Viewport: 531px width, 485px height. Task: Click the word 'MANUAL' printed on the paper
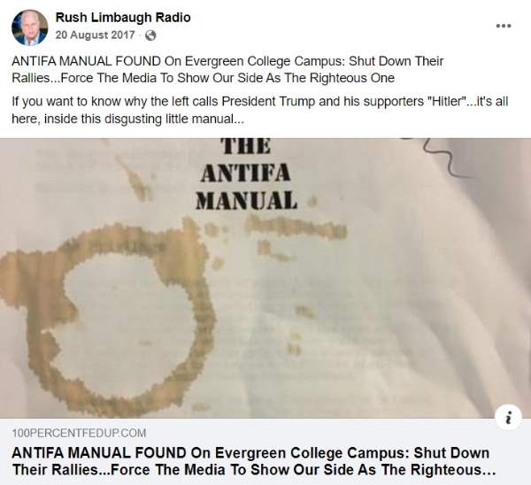246,200
